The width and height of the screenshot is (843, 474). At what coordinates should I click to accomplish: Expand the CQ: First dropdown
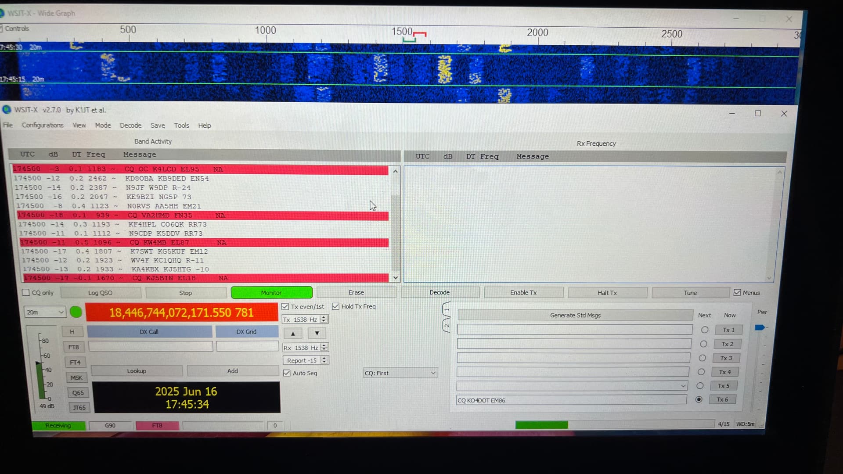click(x=400, y=373)
